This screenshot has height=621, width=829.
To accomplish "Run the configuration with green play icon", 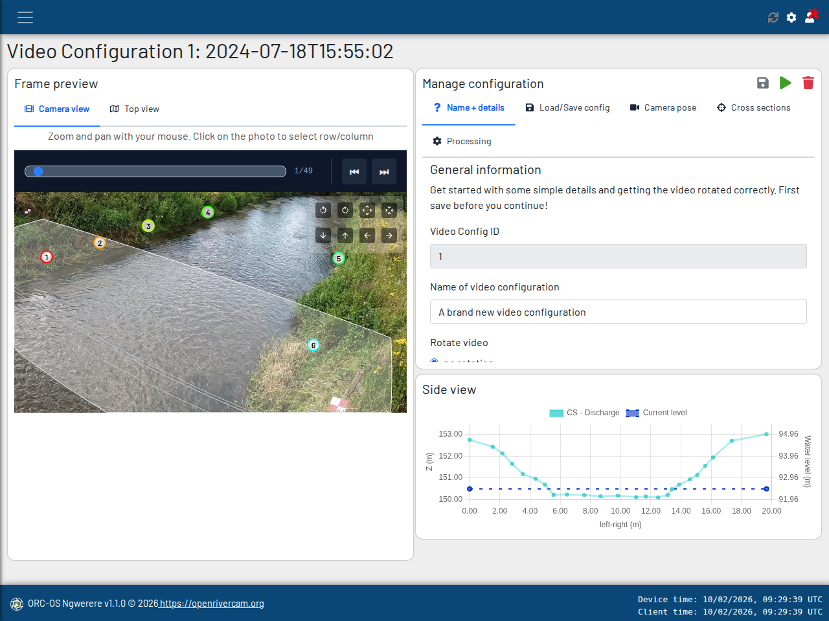I will coord(786,83).
